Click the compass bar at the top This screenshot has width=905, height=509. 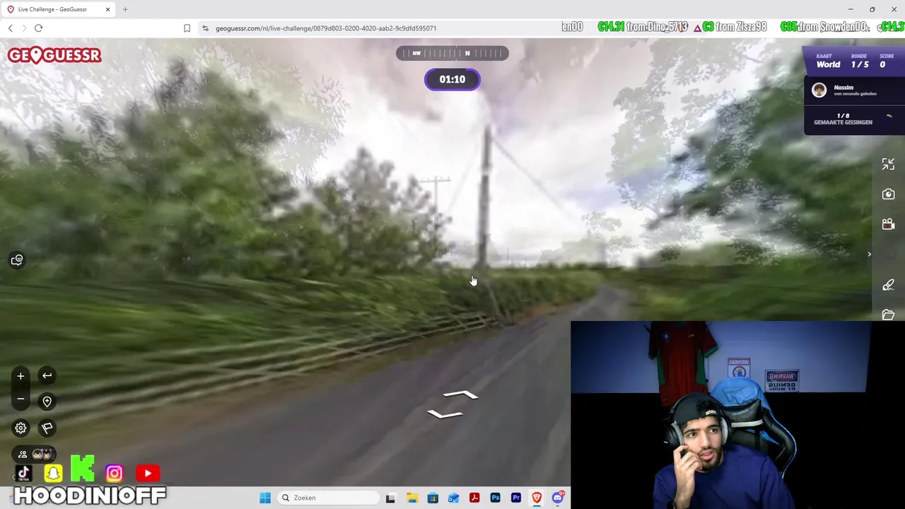[452, 53]
